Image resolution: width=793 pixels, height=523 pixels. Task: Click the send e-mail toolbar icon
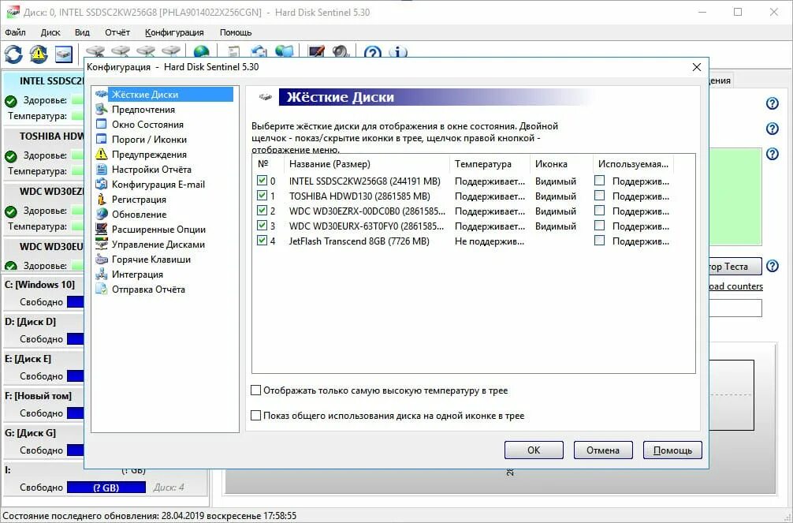tap(259, 51)
